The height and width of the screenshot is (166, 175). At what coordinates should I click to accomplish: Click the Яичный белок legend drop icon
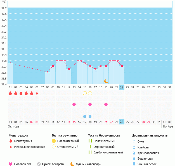134,164
